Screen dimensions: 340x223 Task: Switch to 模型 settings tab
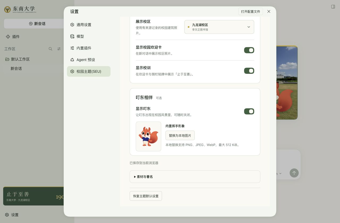point(89,36)
